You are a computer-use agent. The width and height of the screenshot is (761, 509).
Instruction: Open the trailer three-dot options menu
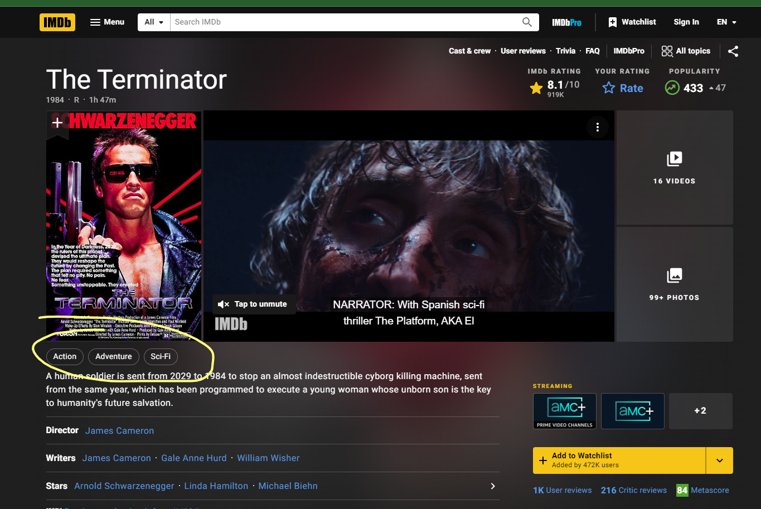click(598, 127)
